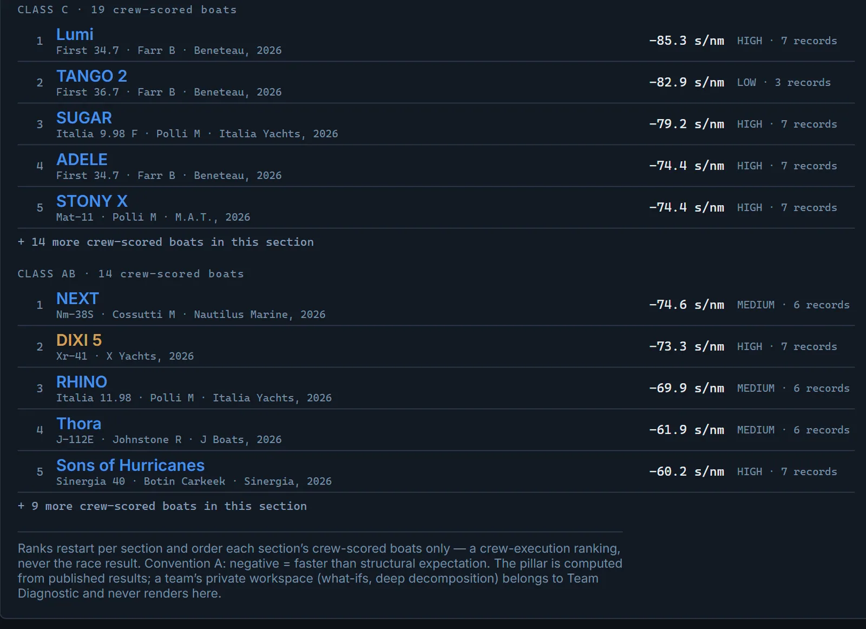Image resolution: width=866 pixels, height=629 pixels.
Task: Open the Thora boat link
Action: coord(78,423)
